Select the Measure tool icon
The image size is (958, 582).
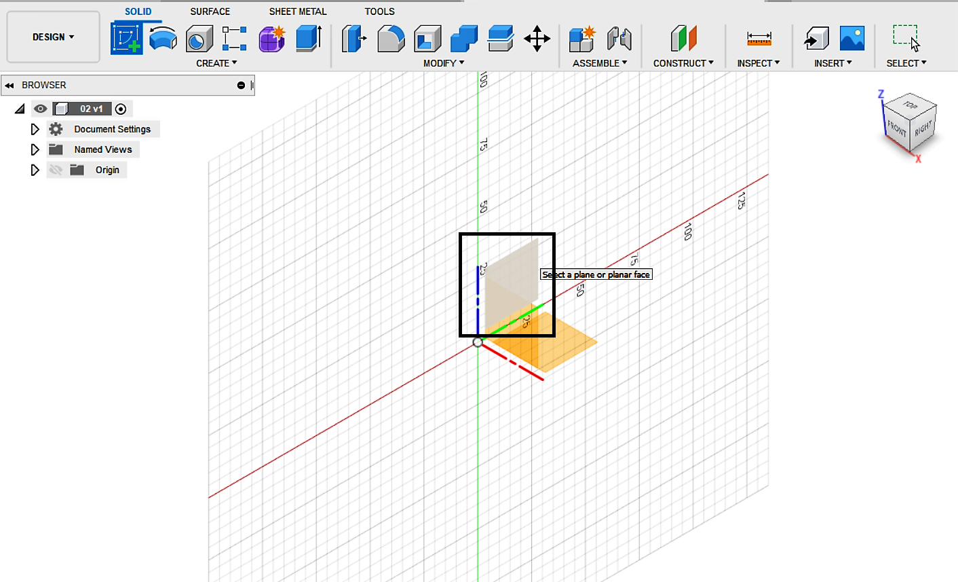(759, 39)
